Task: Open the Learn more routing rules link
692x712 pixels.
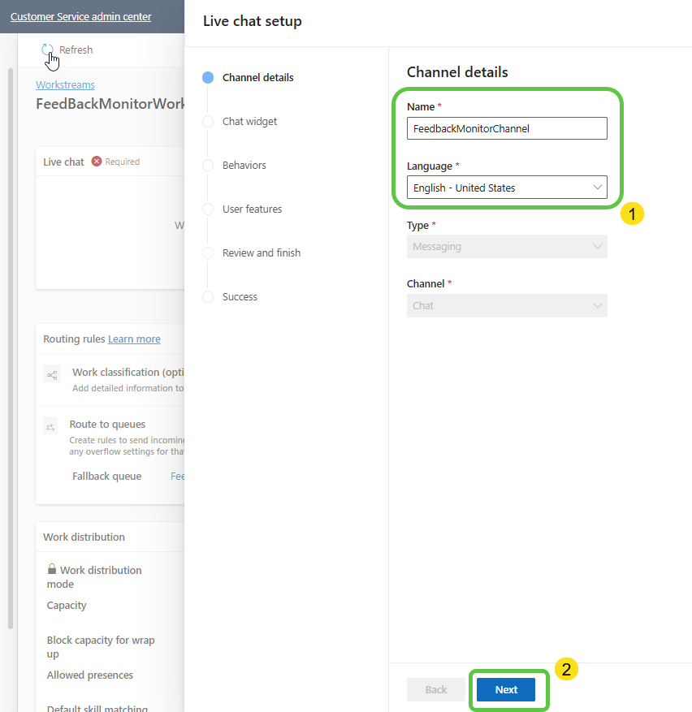Action: pos(134,339)
